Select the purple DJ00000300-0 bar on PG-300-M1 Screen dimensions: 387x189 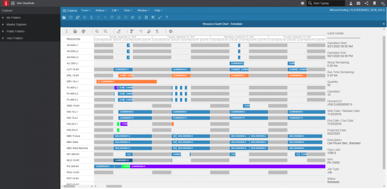[x=227, y=166]
